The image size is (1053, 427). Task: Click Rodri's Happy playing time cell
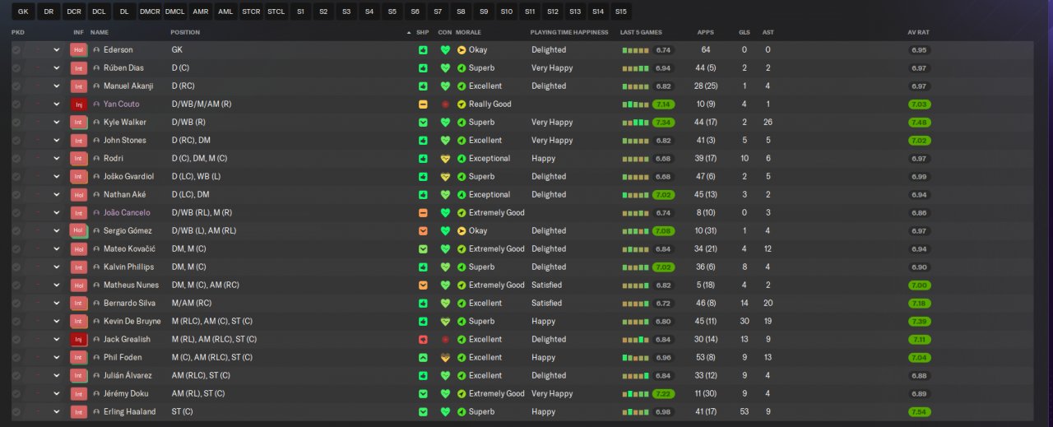pyautogui.click(x=543, y=159)
